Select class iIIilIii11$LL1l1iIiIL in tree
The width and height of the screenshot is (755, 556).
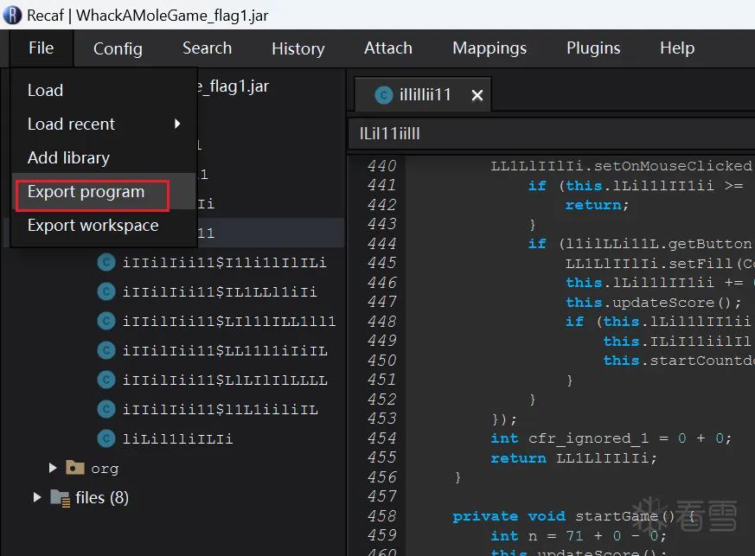pyautogui.click(x=225, y=350)
